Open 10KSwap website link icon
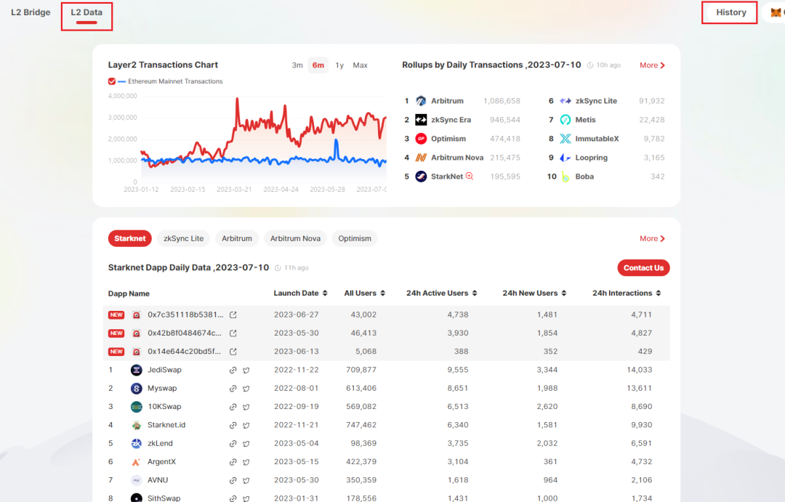Image resolution: width=785 pixels, height=502 pixels. pos(233,407)
